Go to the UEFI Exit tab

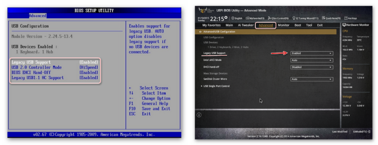[x=320, y=25]
